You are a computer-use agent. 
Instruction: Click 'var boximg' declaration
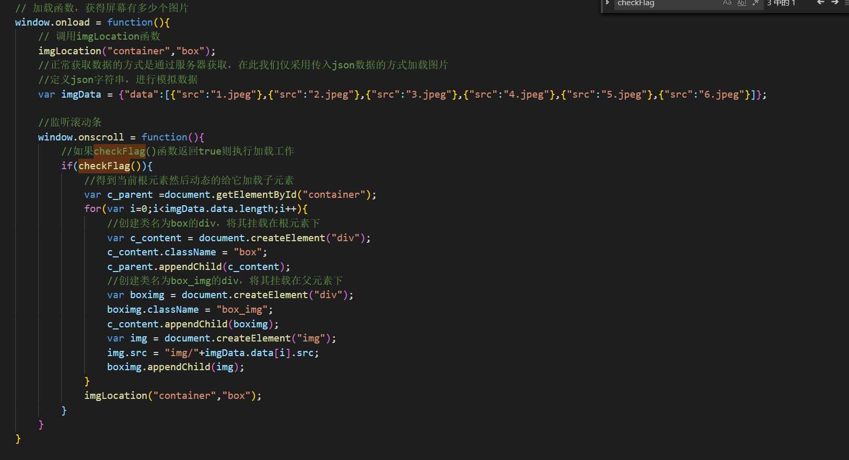pyautogui.click(x=230, y=295)
